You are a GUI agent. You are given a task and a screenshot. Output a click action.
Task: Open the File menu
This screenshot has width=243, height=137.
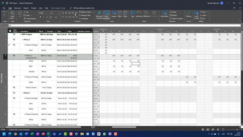(4, 8)
